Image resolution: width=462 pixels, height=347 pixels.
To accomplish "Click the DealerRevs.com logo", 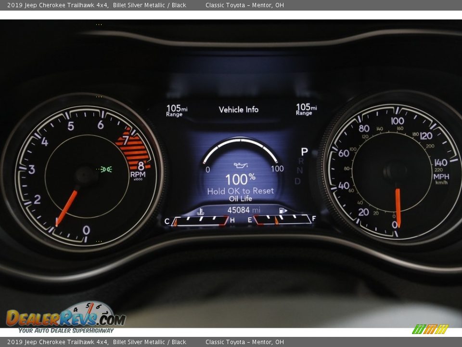I will (x=65, y=317).
